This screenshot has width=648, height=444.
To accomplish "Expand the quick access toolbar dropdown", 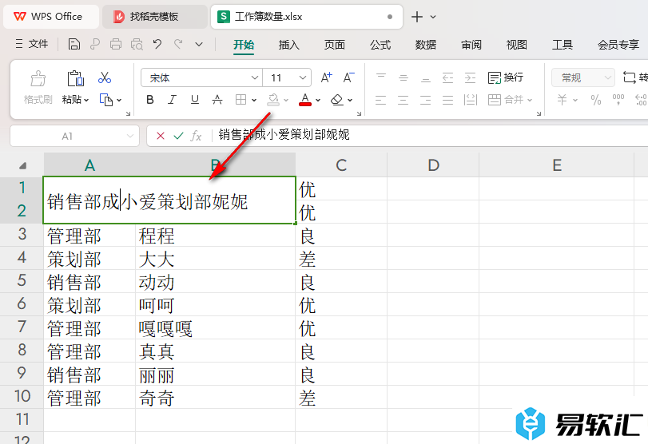I will click(199, 44).
